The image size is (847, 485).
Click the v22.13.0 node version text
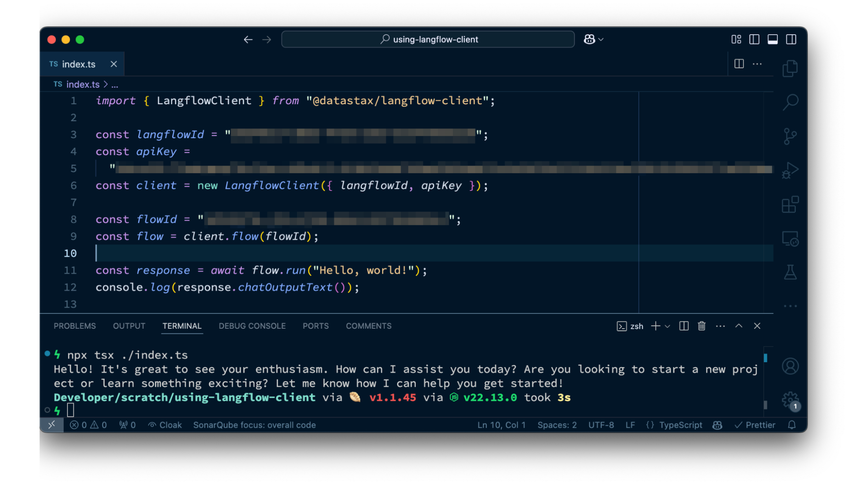coord(490,397)
